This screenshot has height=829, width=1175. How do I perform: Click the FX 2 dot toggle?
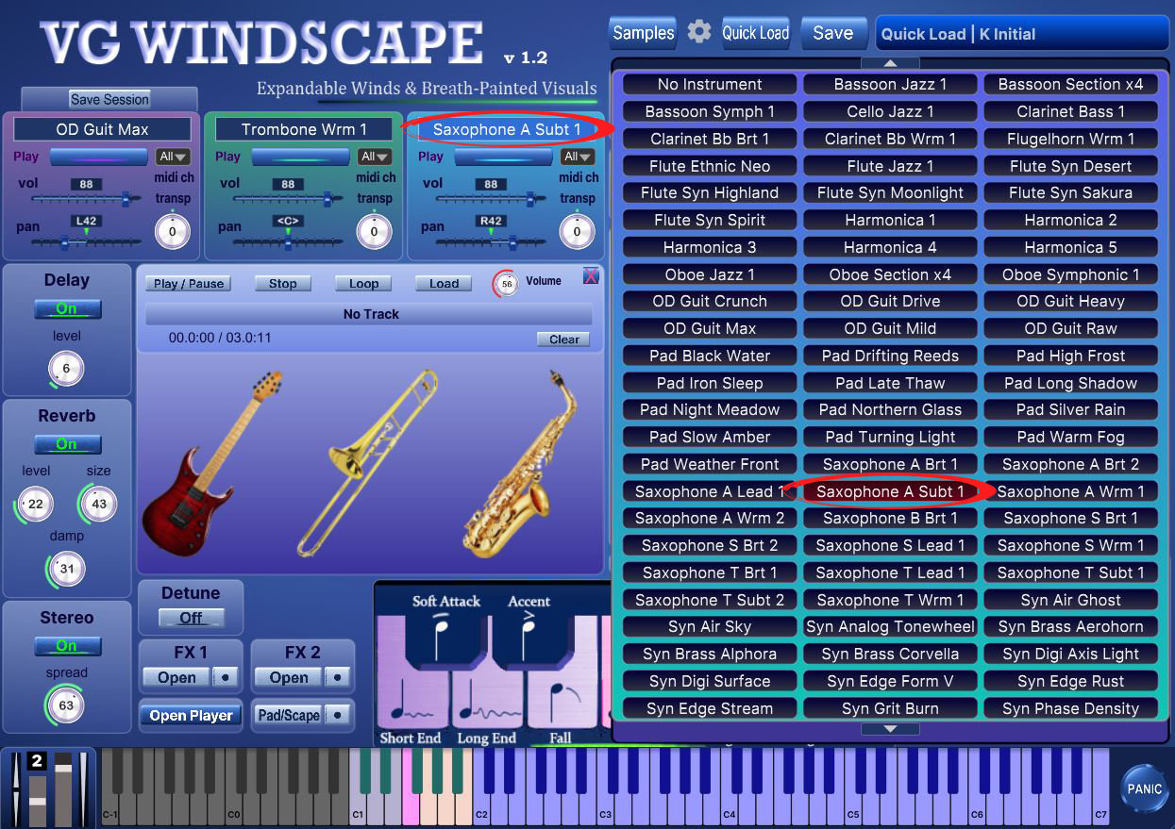(x=337, y=677)
